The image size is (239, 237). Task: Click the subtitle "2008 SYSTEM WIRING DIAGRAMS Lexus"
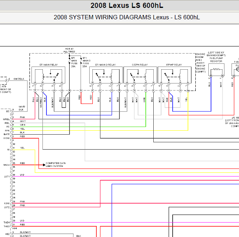(111, 17)
